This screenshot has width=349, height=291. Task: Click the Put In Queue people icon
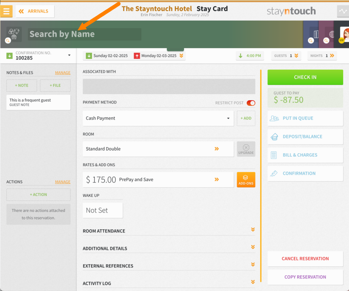[274, 118]
